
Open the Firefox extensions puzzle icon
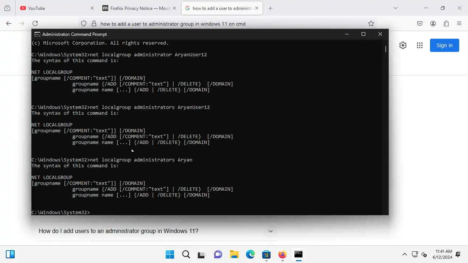click(x=446, y=23)
